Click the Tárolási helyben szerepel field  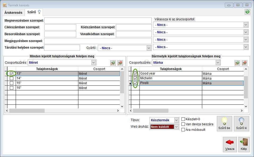[x=62, y=48]
